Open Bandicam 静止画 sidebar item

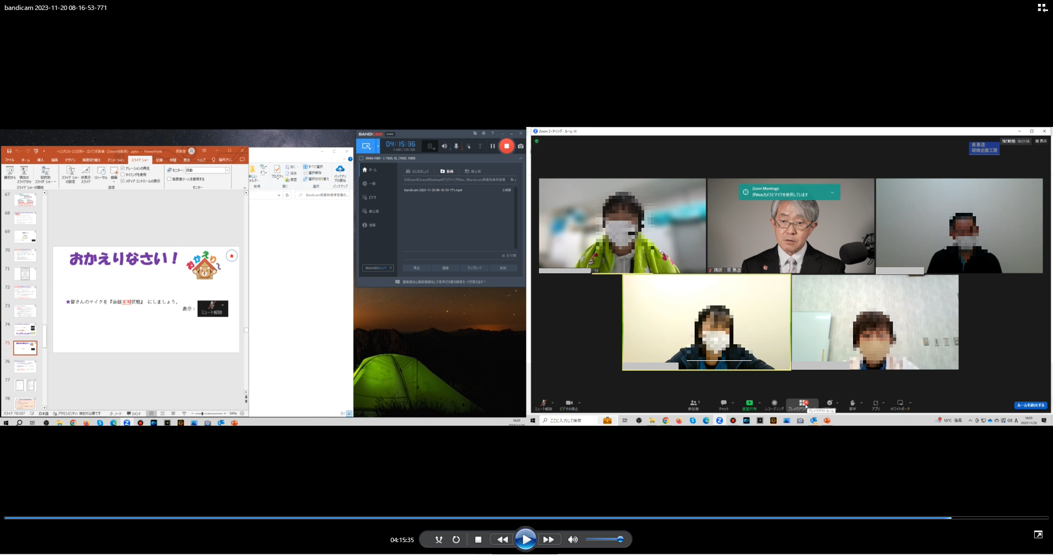pos(371,211)
